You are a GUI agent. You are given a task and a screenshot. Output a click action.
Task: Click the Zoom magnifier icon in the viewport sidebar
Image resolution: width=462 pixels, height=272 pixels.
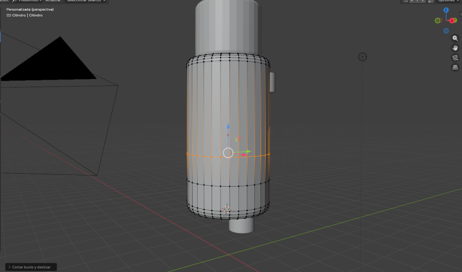455,38
